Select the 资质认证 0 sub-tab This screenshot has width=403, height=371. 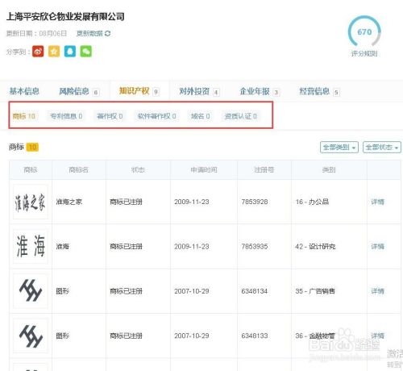point(240,116)
